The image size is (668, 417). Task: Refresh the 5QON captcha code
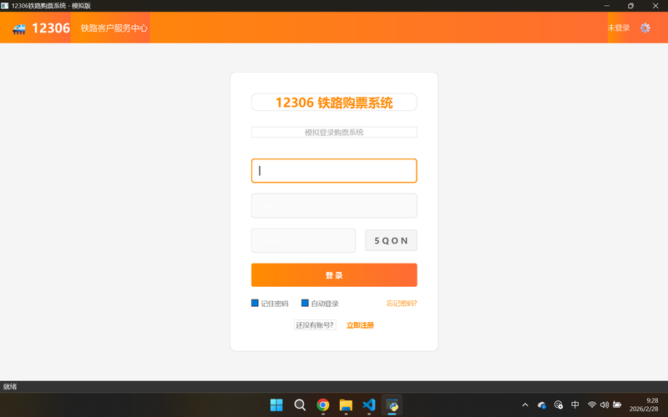391,240
